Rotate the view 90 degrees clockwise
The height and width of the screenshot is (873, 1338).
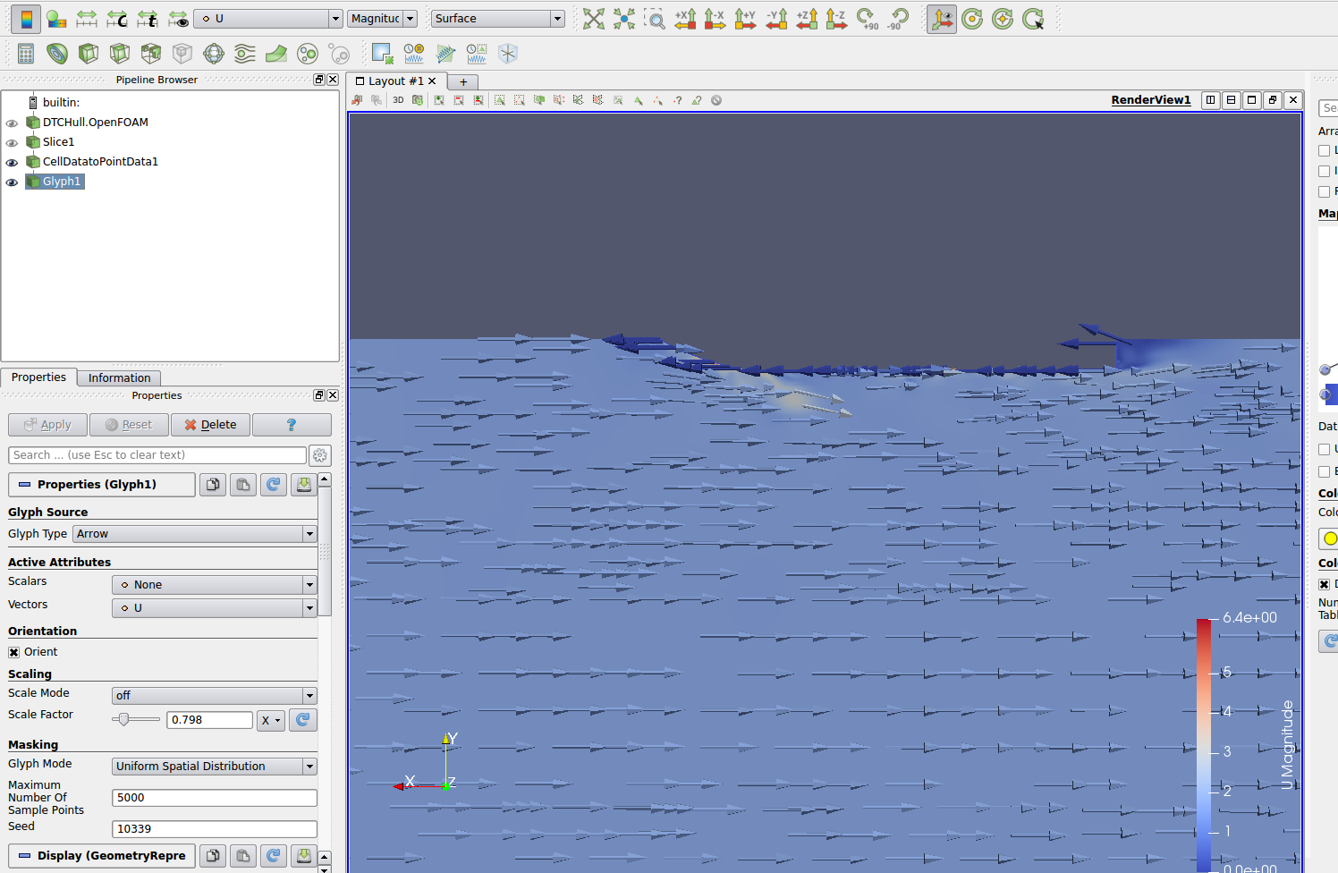coord(867,19)
